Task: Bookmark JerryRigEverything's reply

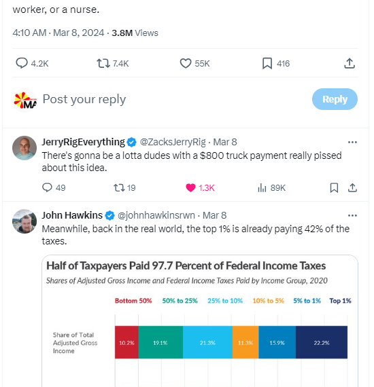Action: (334, 188)
